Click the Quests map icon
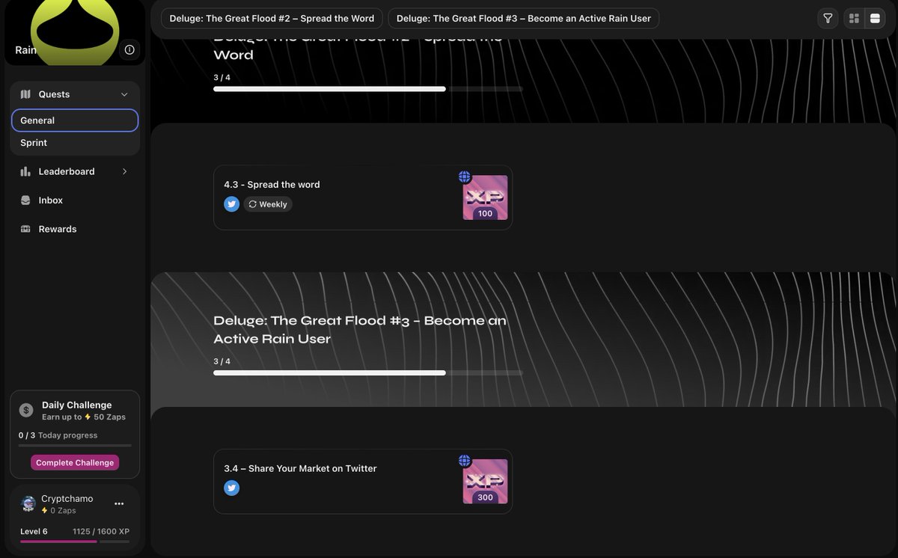Viewport: 898px width, 558px height. [25, 94]
